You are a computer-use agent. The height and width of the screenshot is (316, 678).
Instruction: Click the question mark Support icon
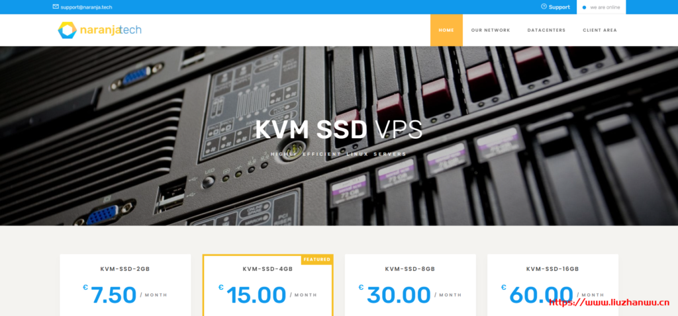pos(544,7)
